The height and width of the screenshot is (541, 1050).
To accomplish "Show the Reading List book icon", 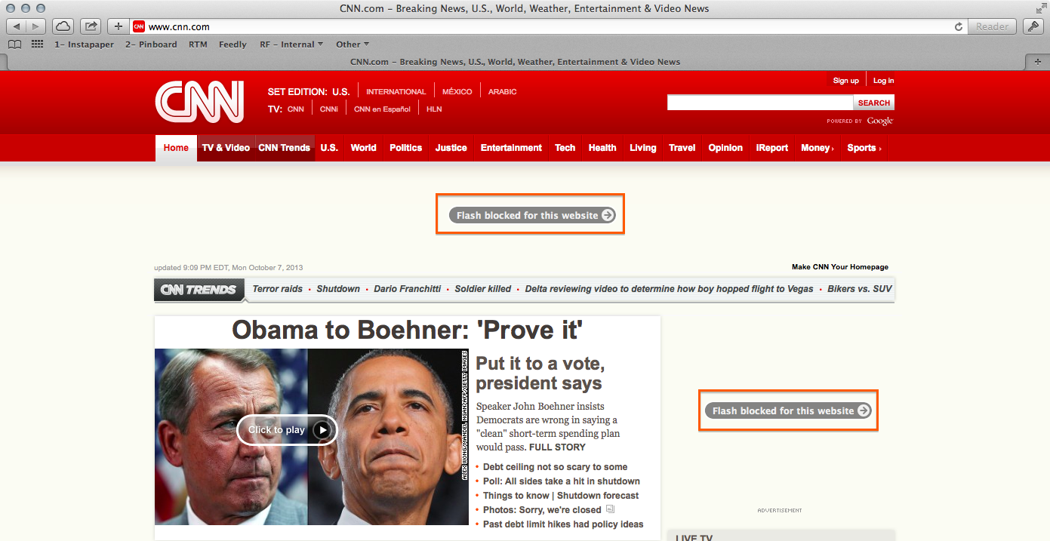I will point(14,45).
